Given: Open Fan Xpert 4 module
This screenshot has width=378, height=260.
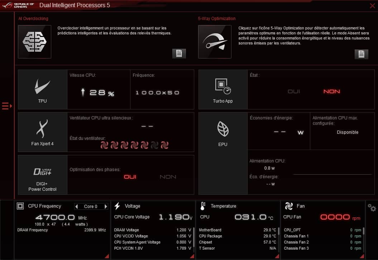Looking at the screenshot, I should (x=42, y=132).
